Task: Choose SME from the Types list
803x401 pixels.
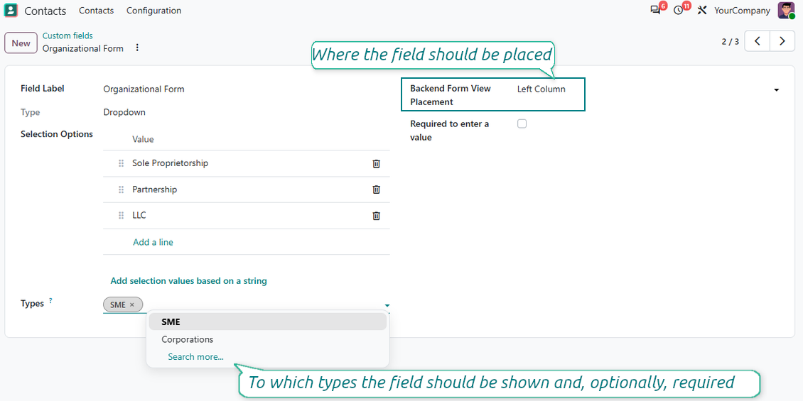Action: click(266, 322)
